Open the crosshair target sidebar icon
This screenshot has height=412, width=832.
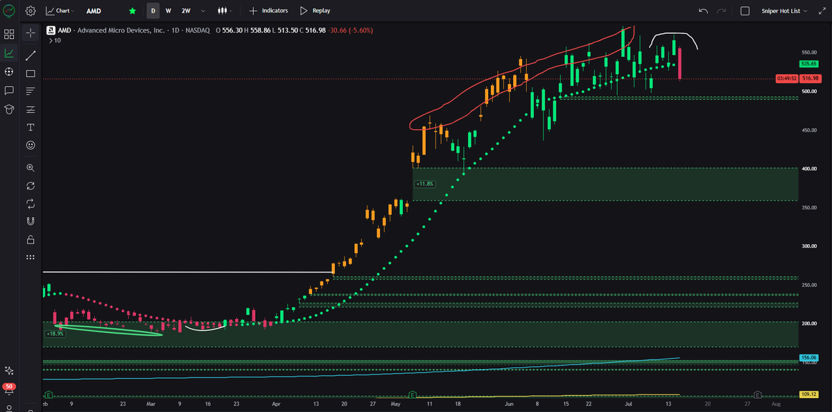point(10,71)
